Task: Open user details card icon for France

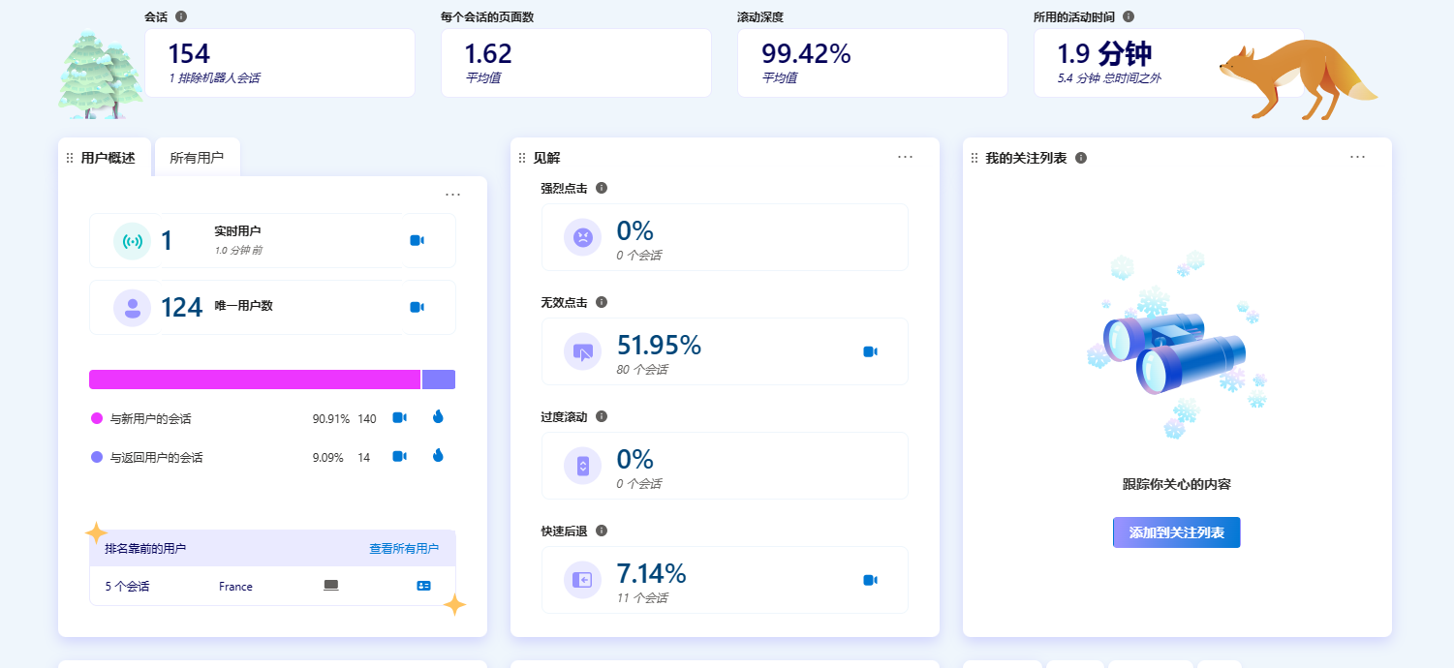Action: [423, 586]
